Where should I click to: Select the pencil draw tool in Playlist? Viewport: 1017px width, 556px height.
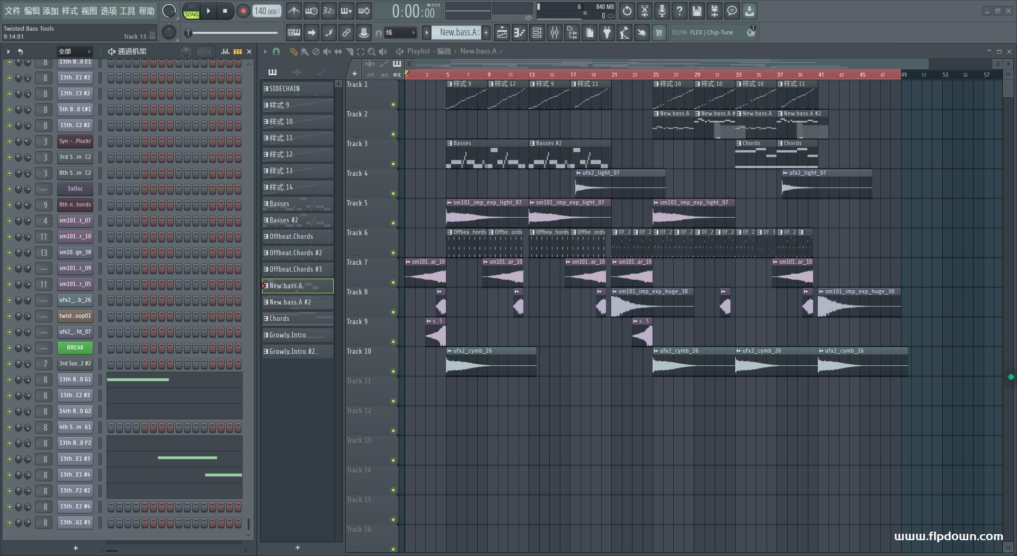[x=293, y=51]
